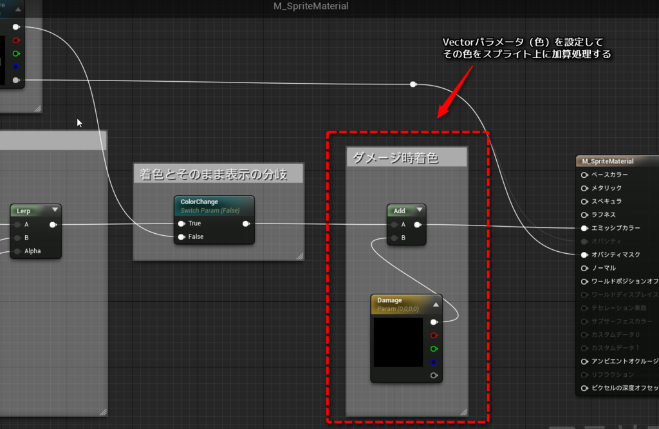
Task: Click the top-left texture node blue pin
Action: pos(16,67)
